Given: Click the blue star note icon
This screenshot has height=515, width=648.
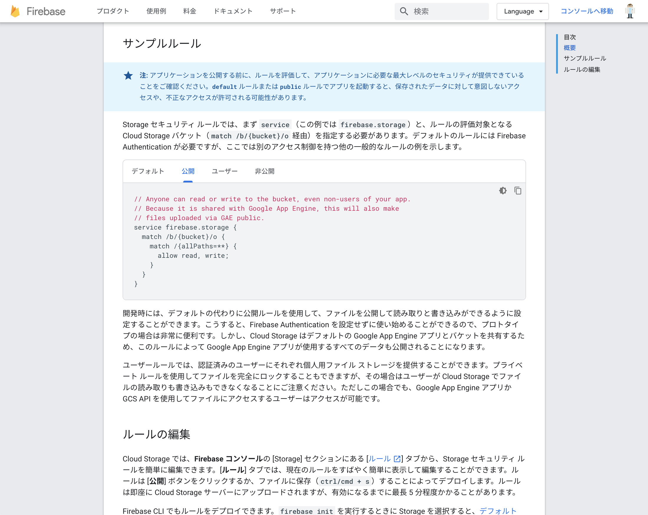Looking at the screenshot, I should pos(128,75).
